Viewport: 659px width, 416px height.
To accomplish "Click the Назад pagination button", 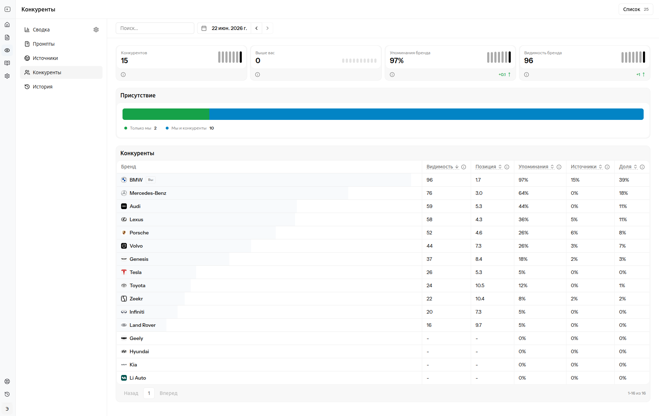I will coord(131,393).
